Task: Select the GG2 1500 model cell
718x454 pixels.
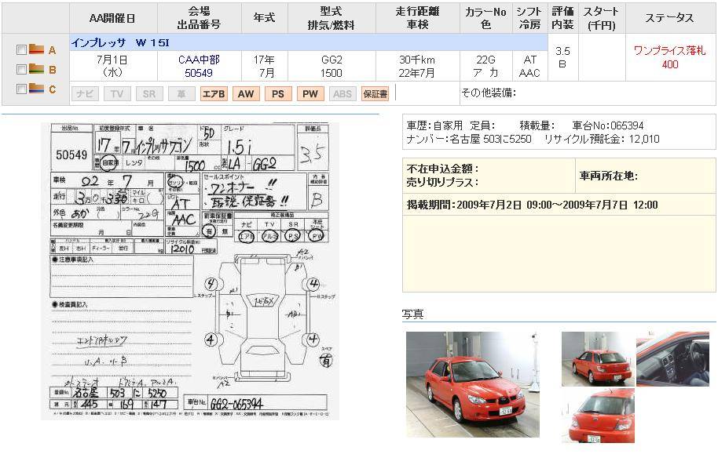Action: click(331, 66)
